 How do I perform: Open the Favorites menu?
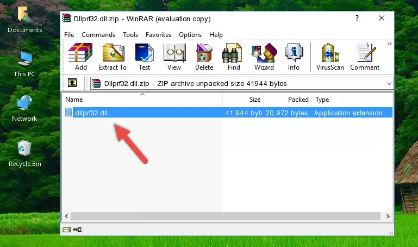[158, 35]
